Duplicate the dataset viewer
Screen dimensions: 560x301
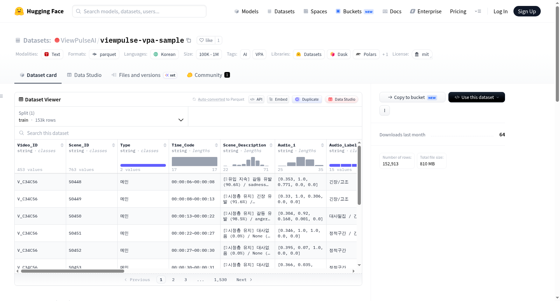pyautogui.click(x=307, y=99)
